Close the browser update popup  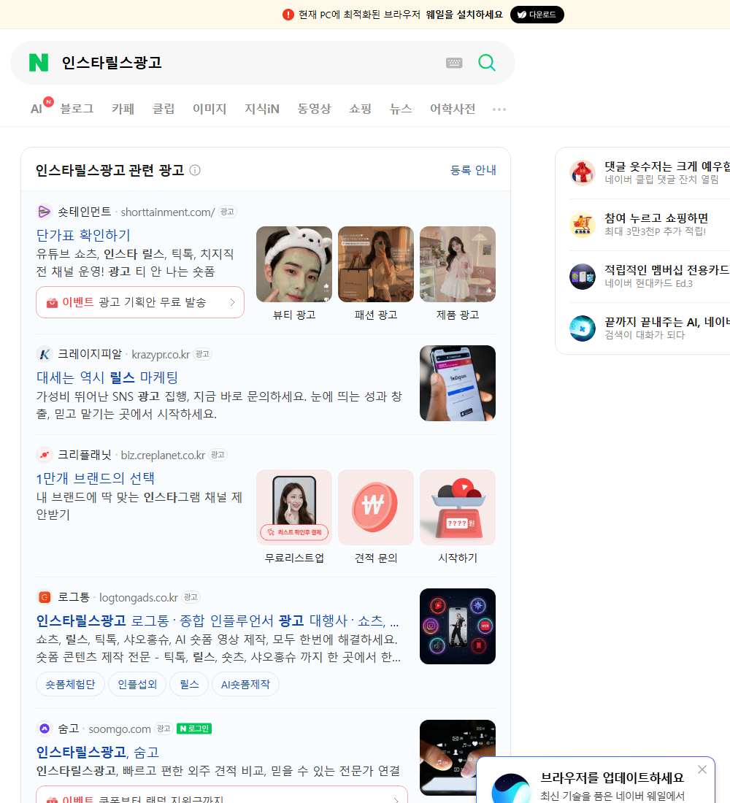[702, 769]
